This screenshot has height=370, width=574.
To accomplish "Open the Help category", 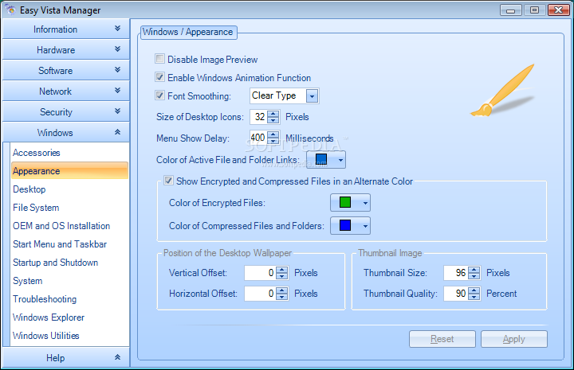I will click(x=66, y=357).
